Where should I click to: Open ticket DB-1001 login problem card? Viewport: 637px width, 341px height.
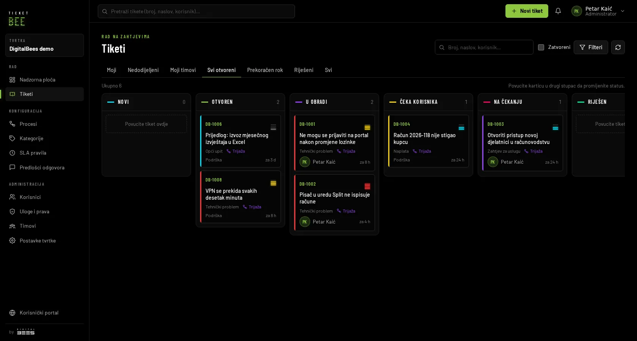[334, 143]
